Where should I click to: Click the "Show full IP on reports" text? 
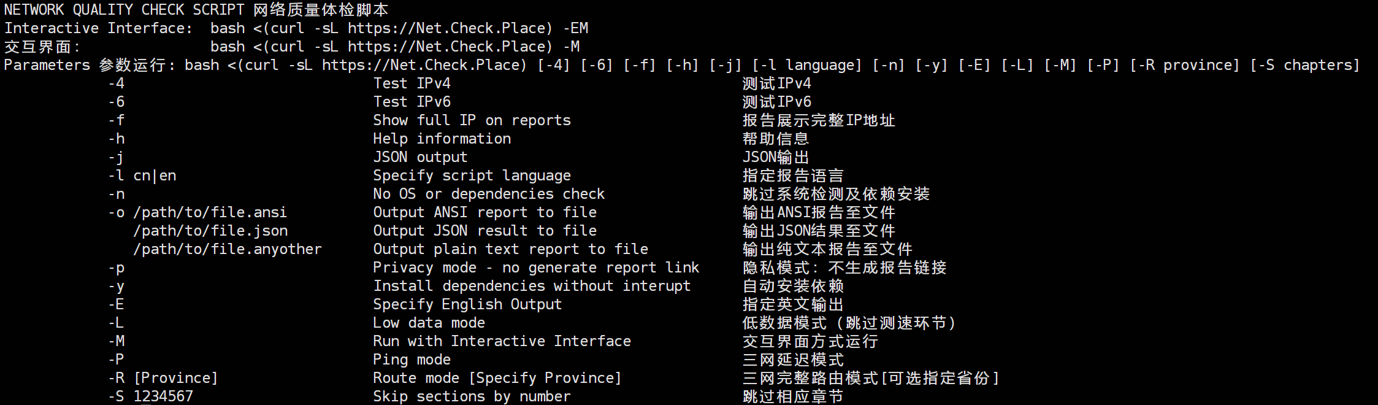[472, 120]
